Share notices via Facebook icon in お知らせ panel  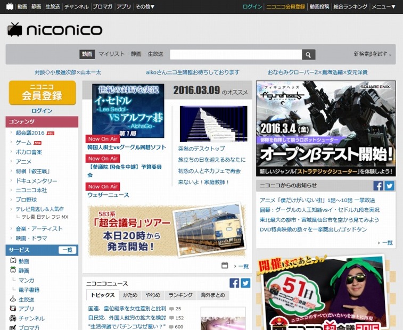point(378,186)
